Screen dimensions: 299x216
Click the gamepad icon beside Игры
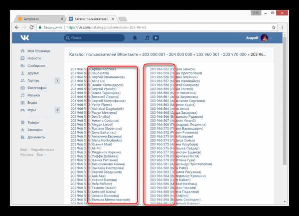pos(22,110)
